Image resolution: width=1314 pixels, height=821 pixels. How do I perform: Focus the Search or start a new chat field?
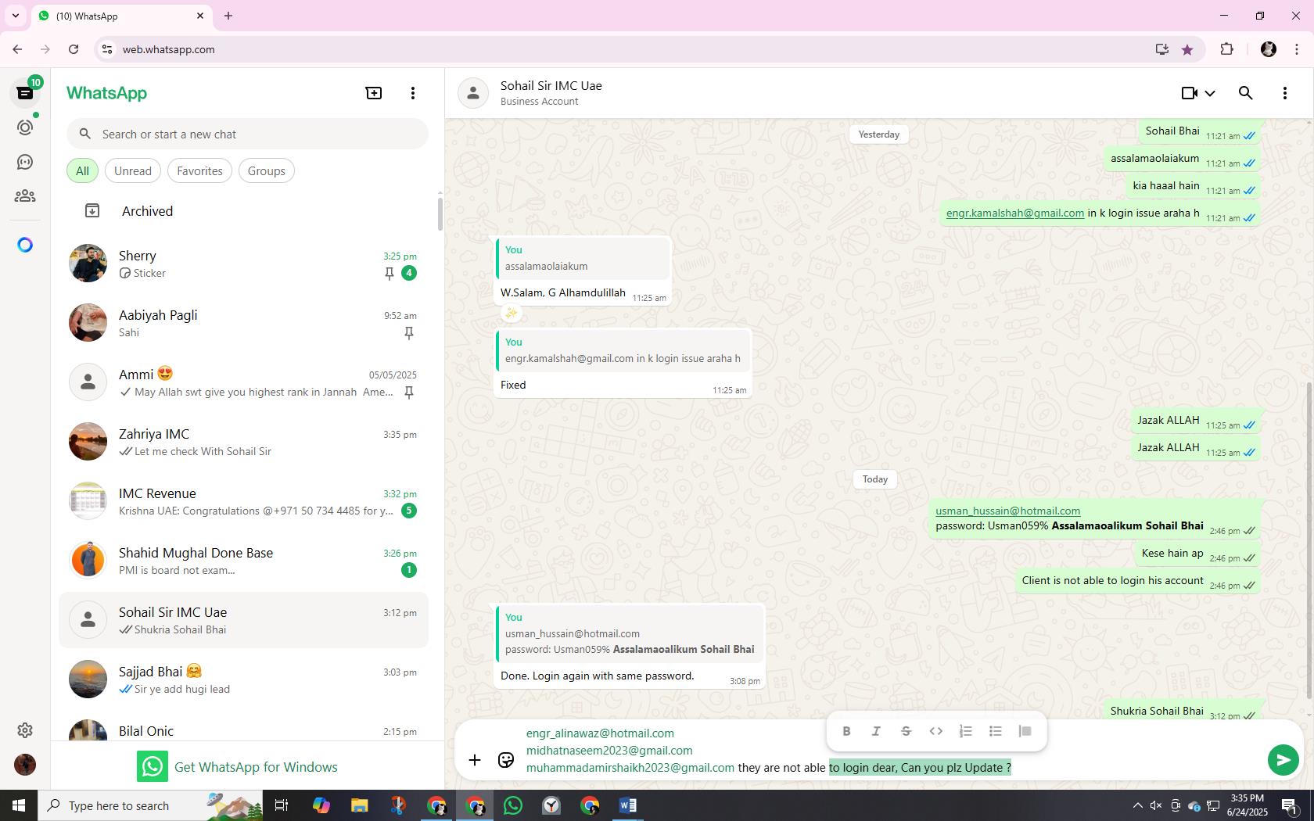point(247,134)
